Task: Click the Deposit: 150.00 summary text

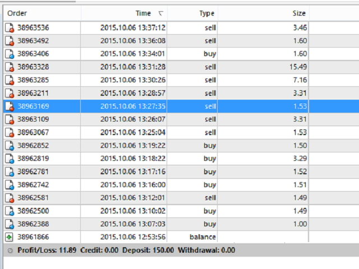Action: pos(148,251)
